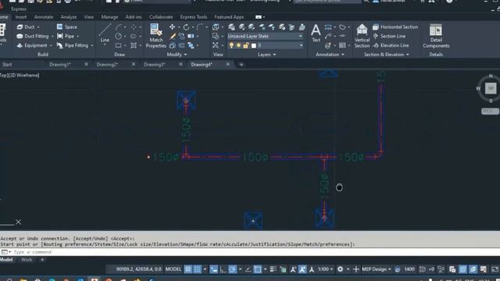Select the Move tool in Modify panel
The image size is (500, 281).
point(172,27)
